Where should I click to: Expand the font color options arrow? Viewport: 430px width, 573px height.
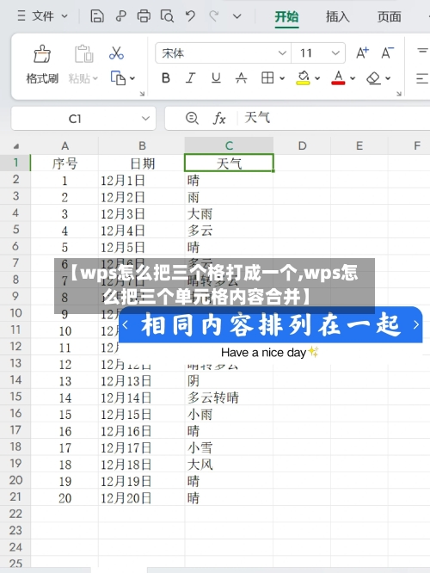(353, 78)
